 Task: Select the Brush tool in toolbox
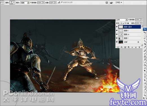pyautogui.click(x=145, y=54)
